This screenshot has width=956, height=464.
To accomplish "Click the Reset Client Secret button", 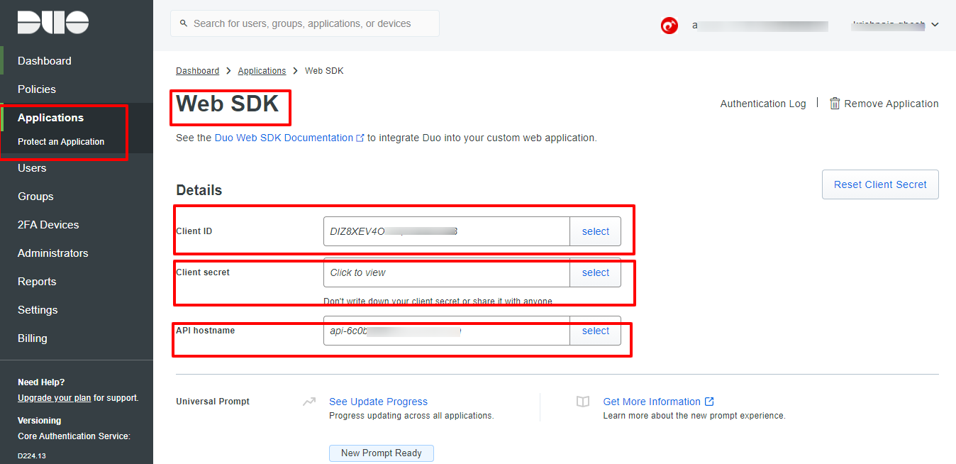I will 880,184.
